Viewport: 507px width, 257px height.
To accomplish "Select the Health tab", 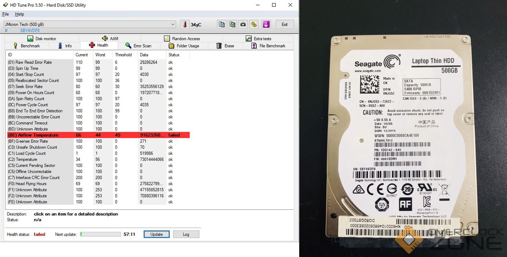I will pos(99,45).
